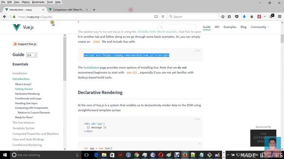This screenshot has width=284, height=159.
Task: Open the API nav link
Action: [217, 27]
